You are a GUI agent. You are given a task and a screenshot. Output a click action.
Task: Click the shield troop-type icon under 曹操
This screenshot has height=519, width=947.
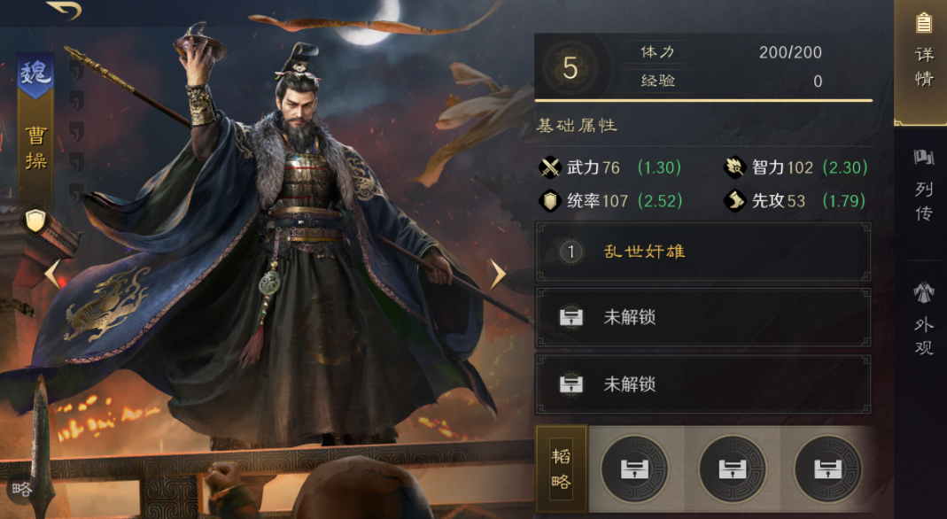pyautogui.click(x=35, y=221)
